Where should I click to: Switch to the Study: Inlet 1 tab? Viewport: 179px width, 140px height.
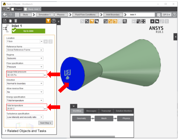(32, 9)
